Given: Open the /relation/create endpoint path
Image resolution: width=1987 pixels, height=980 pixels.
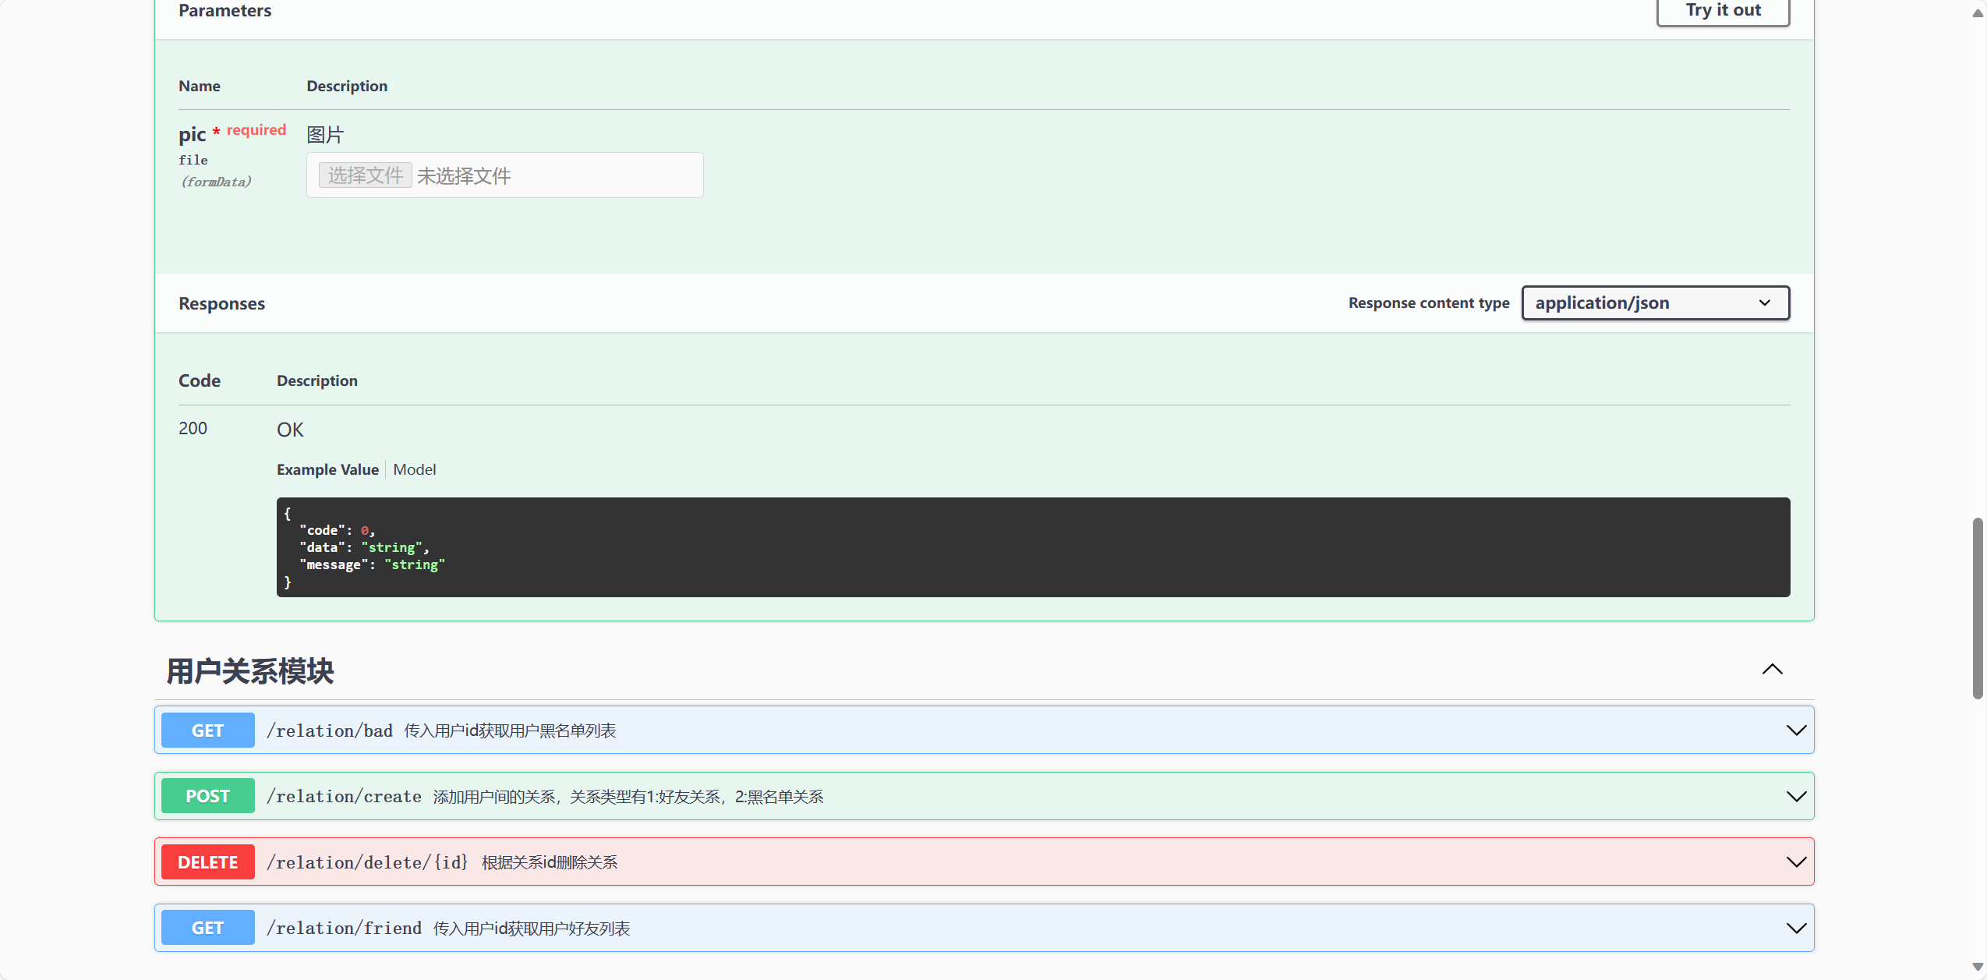Looking at the screenshot, I should 344,796.
